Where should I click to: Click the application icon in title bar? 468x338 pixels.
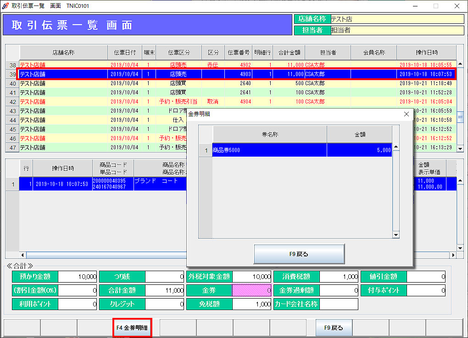click(x=6, y=5)
